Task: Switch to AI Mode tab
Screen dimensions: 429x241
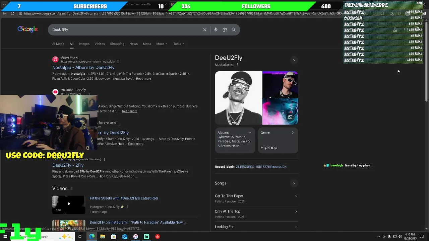Action: tap(58, 44)
